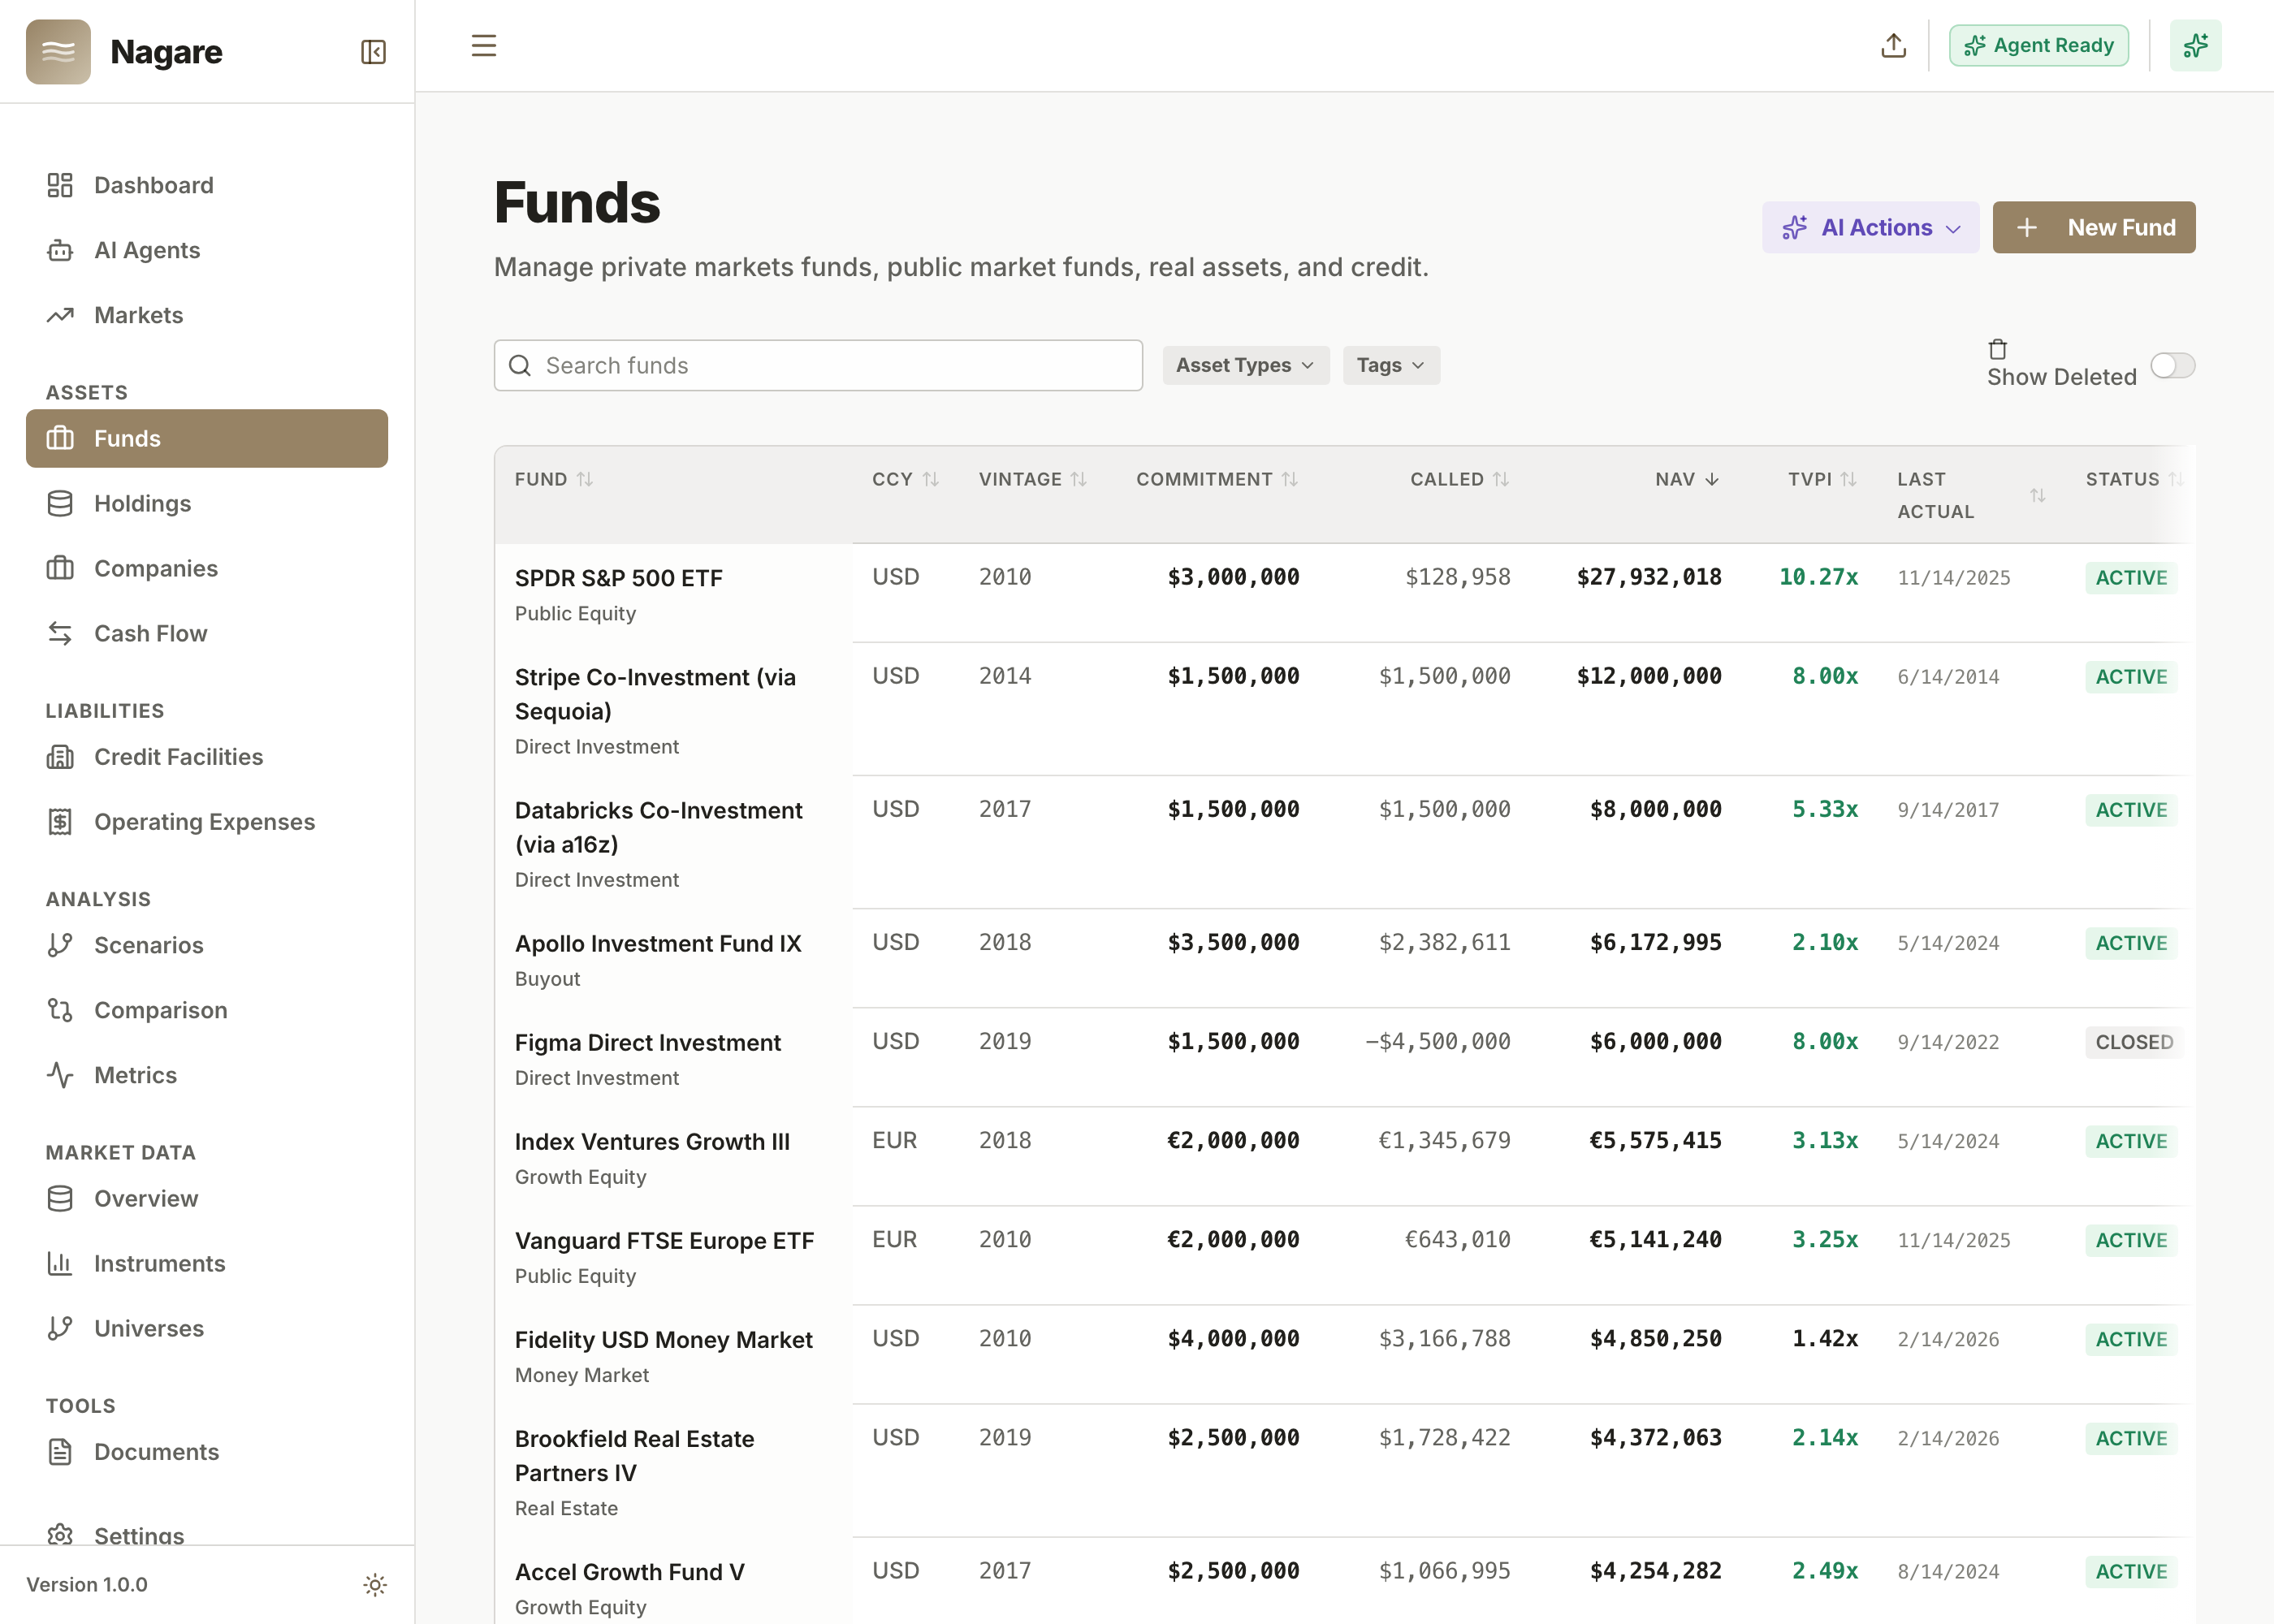2274x1624 pixels.
Task: Click the Markets trend icon
Action: tap(60, 315)
